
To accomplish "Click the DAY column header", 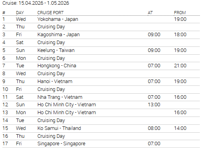I will click(x=20, y=13).
